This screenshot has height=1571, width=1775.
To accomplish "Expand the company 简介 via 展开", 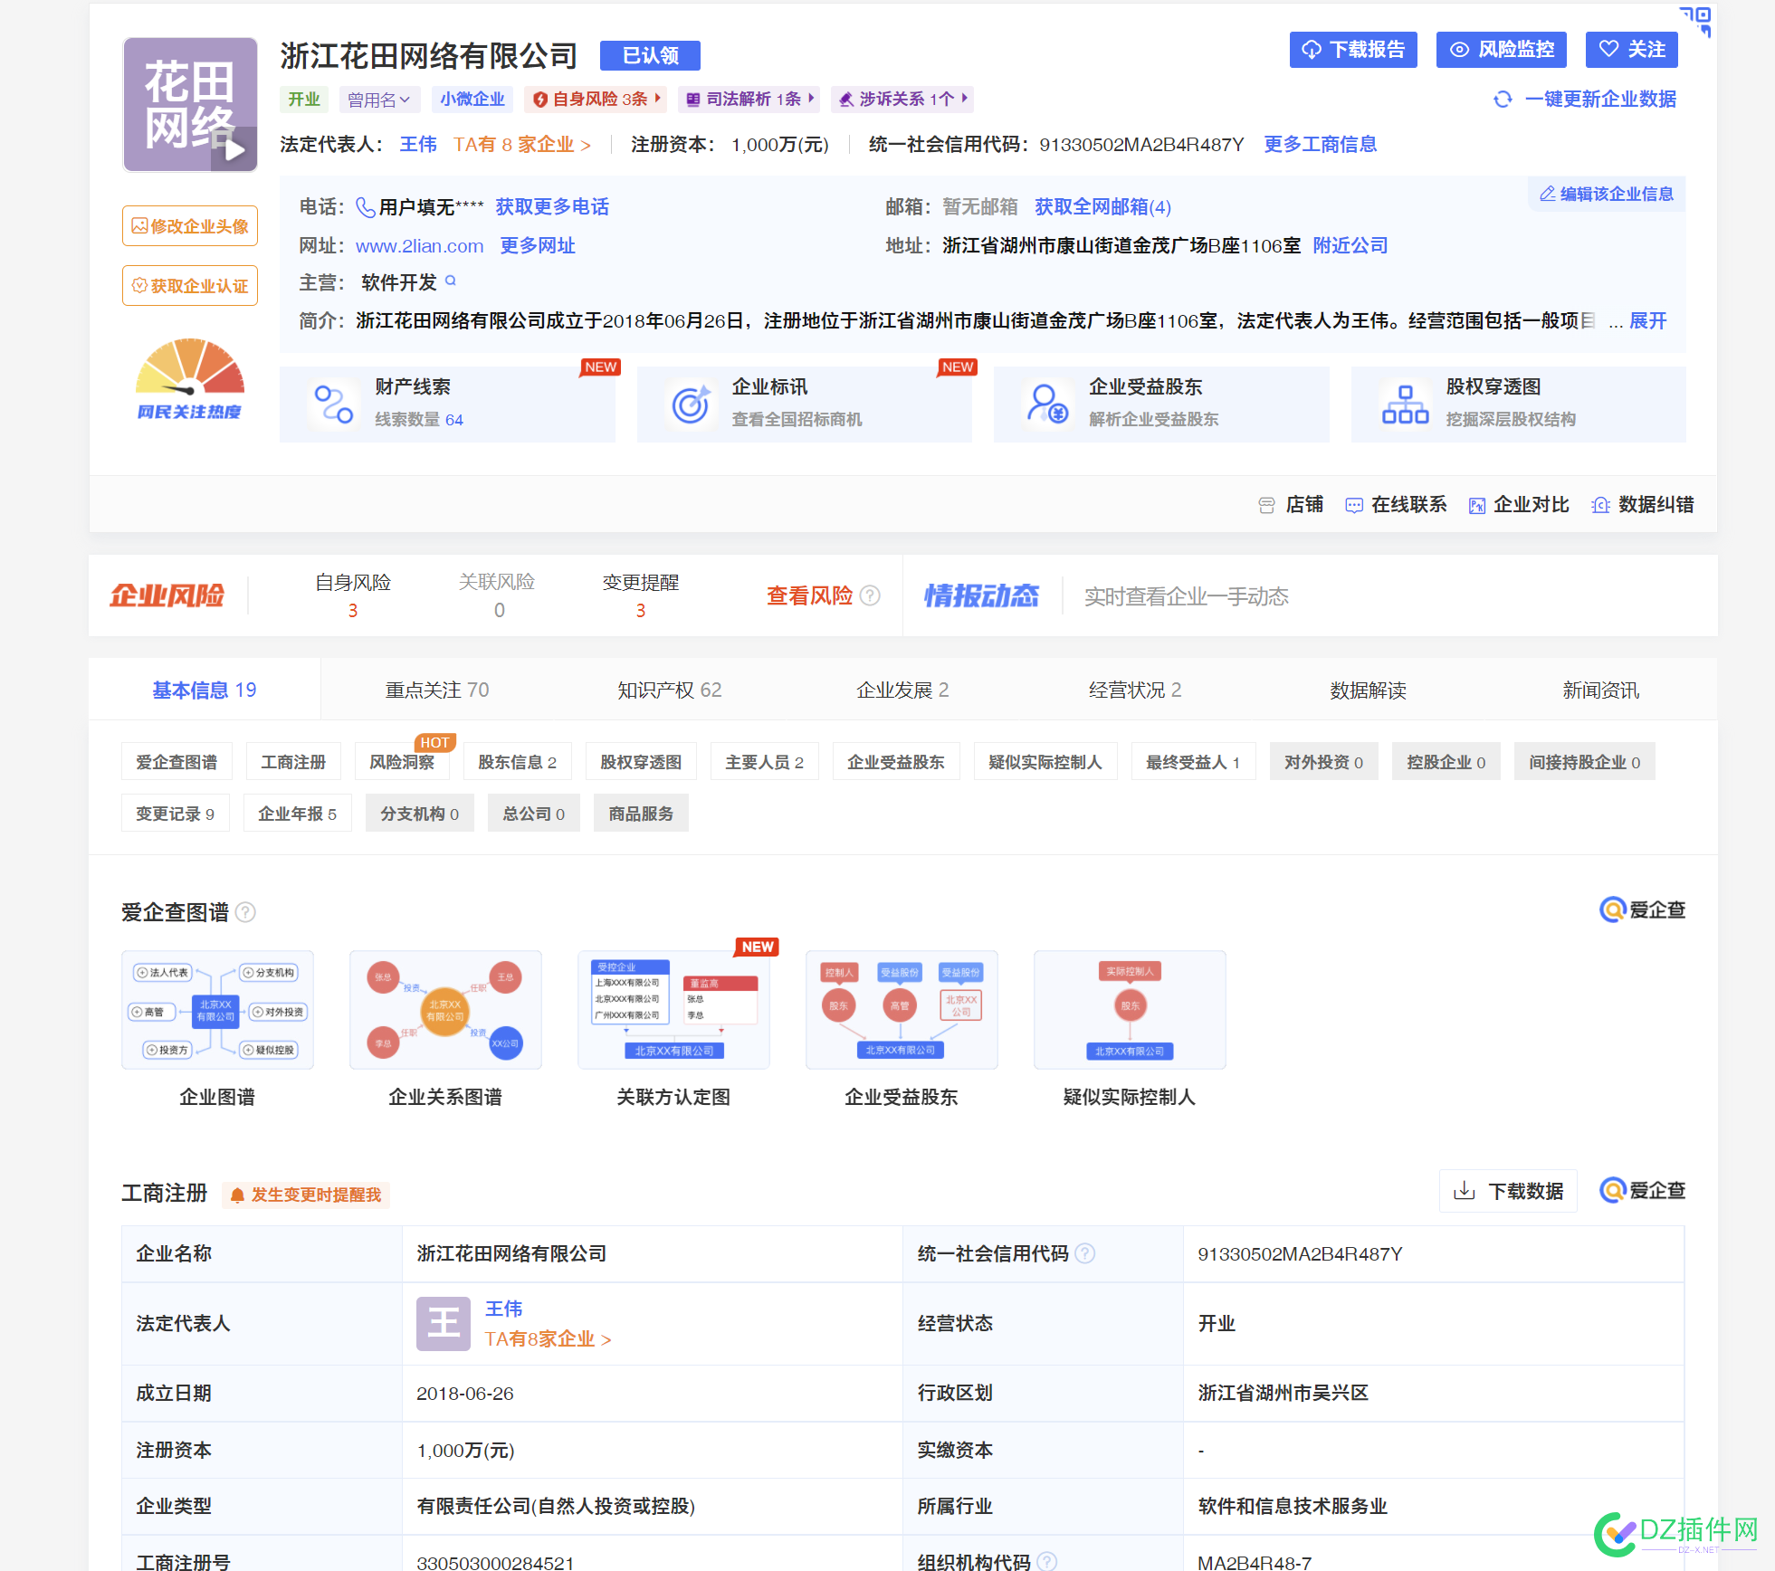I will 1647,320.
